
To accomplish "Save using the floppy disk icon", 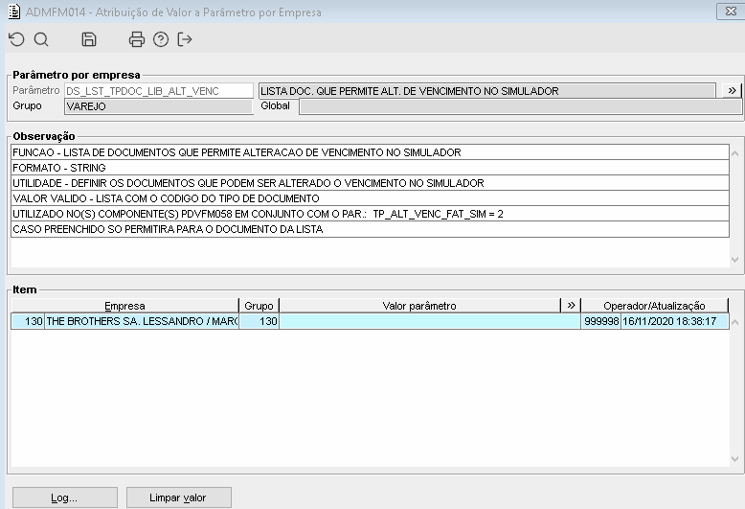I will tap(89, 39).
